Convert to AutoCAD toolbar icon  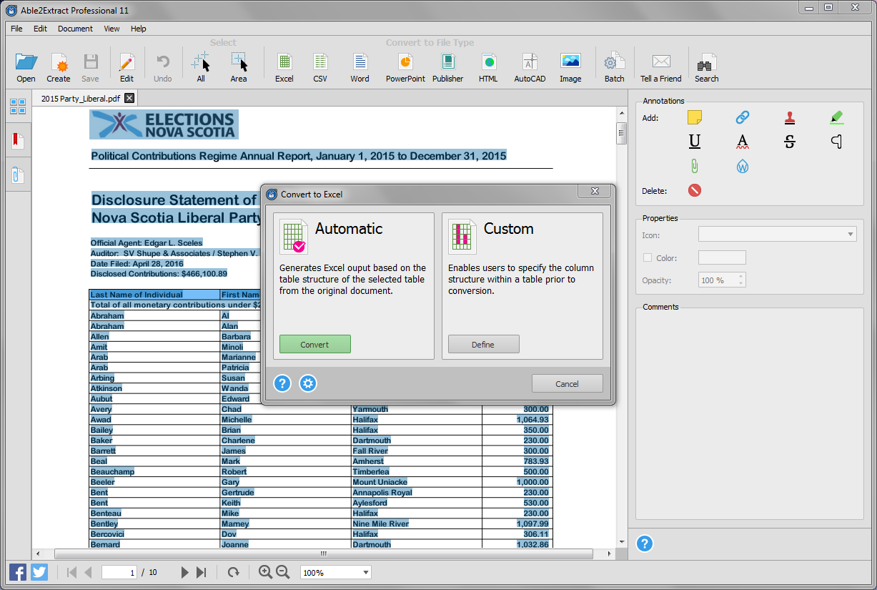tap(530, 62)
